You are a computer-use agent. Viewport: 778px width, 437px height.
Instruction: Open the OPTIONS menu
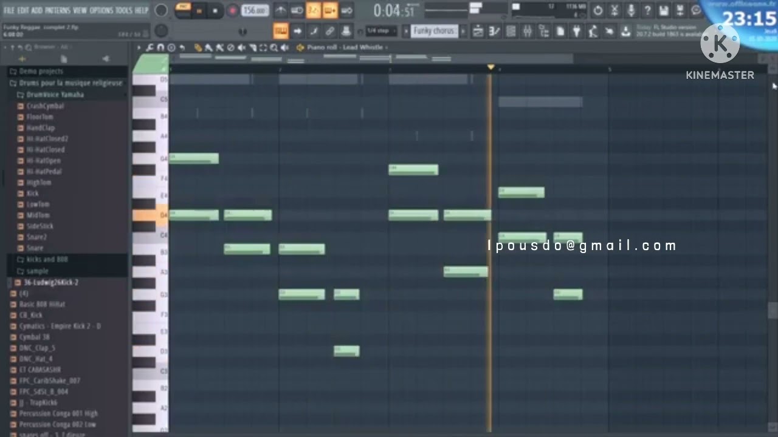[102, 10]
